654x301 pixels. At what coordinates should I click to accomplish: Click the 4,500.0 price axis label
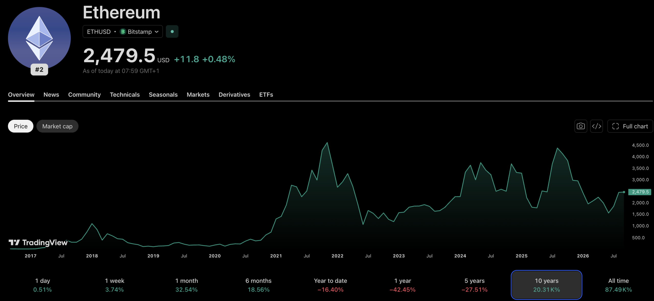(x=640, y=145)
